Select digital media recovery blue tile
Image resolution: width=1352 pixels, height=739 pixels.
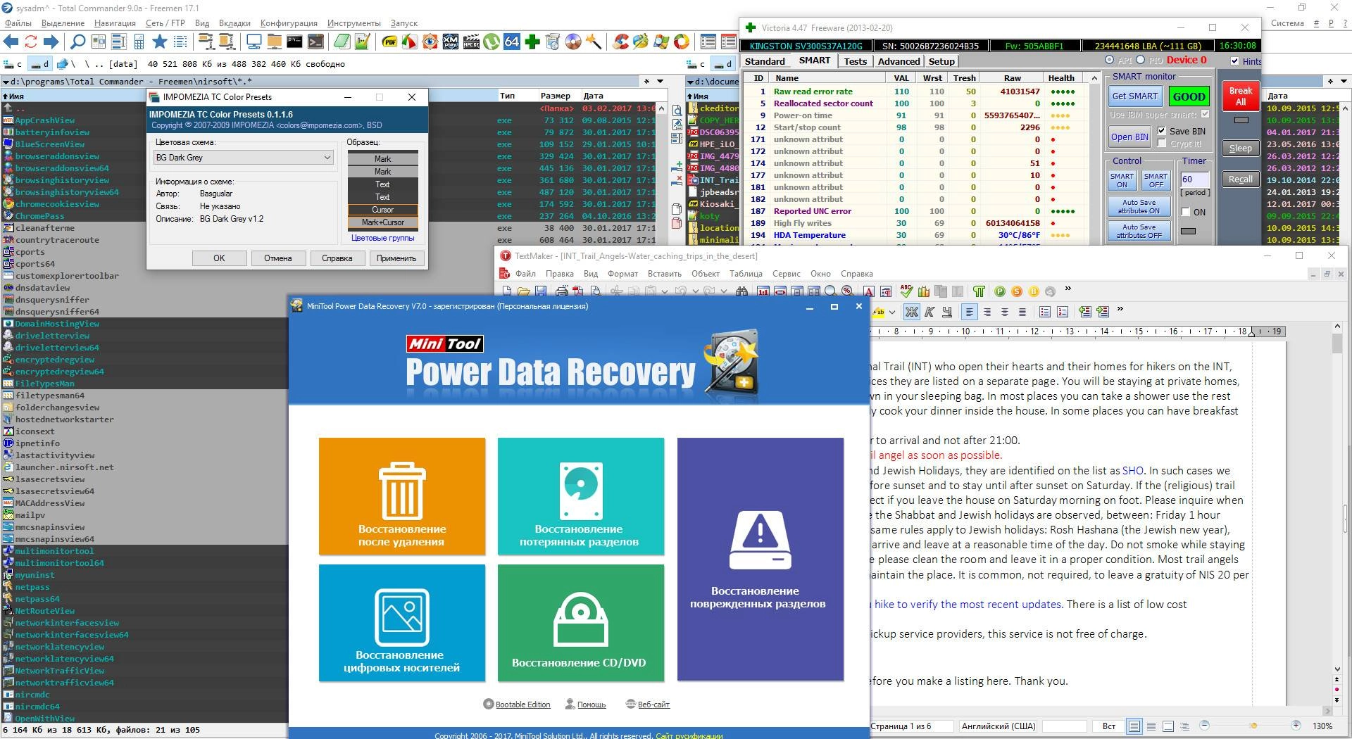coord(402,623)
